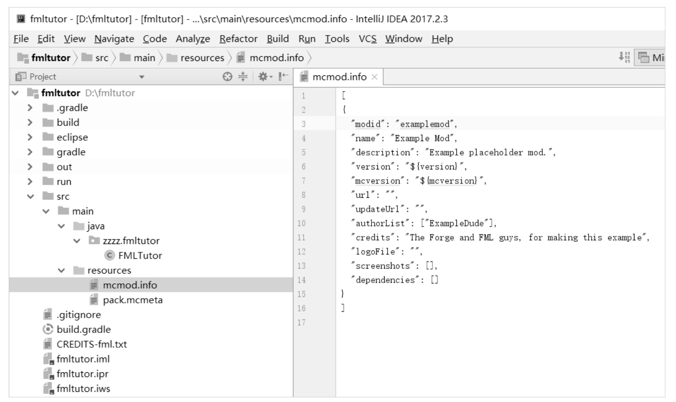Collapse the zzzz.fmltutor package
The image size is (676, 402).
[x=77, y=241]
